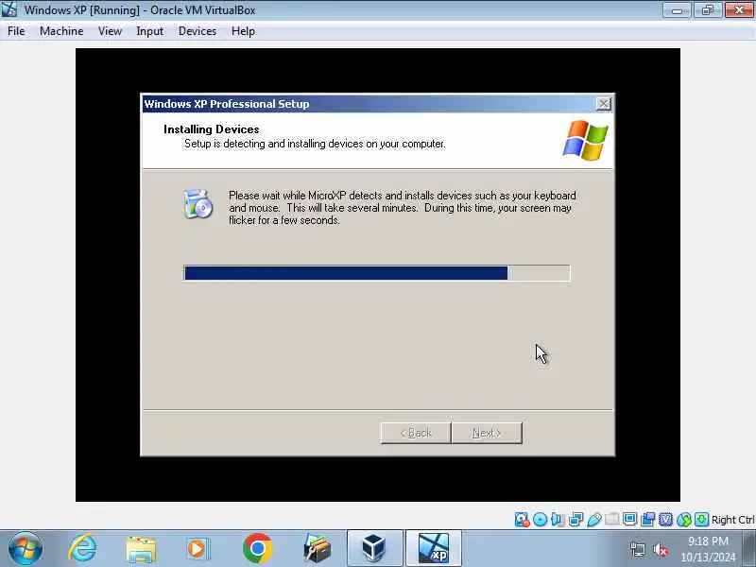Click the muted volume tray icon
The image size is (756, 567).
(x=661, y=549)
